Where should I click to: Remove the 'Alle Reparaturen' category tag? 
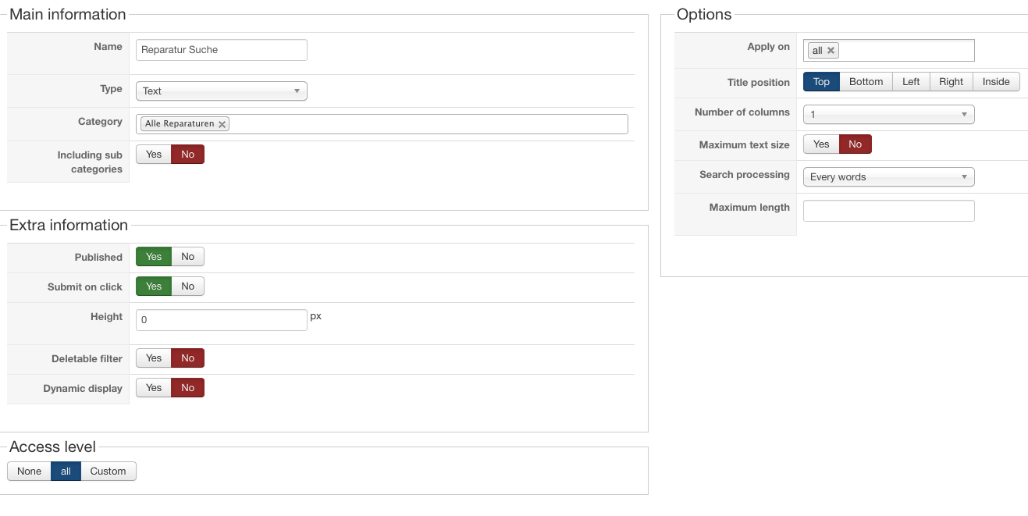[x=222, y=124]
